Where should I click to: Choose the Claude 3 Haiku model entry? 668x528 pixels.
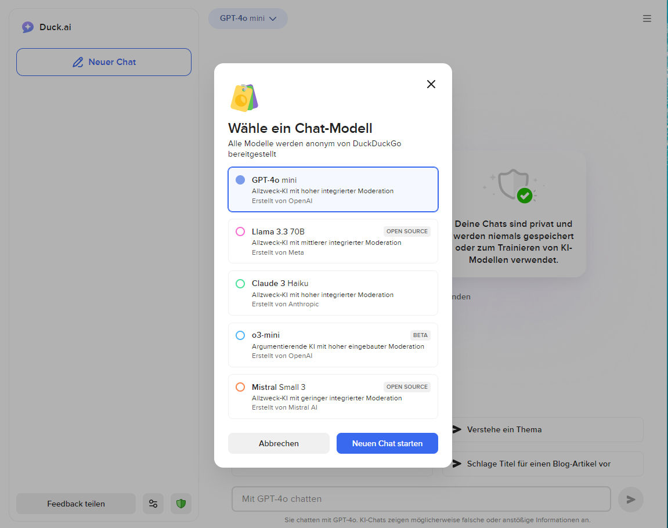point(333,293)
